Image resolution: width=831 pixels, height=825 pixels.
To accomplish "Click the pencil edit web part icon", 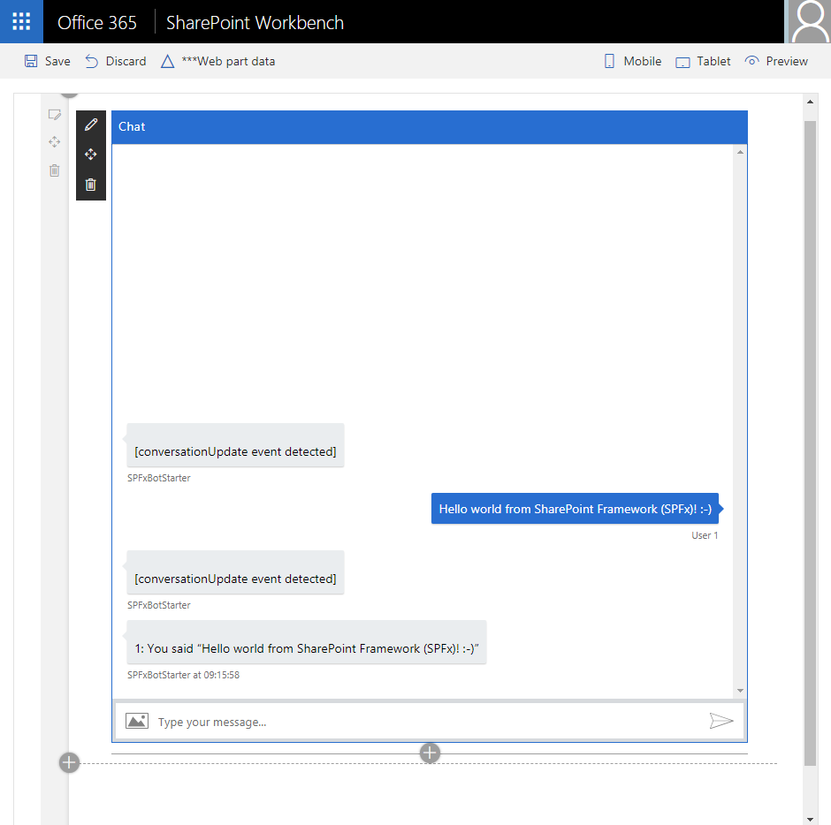I will point(90,125).
